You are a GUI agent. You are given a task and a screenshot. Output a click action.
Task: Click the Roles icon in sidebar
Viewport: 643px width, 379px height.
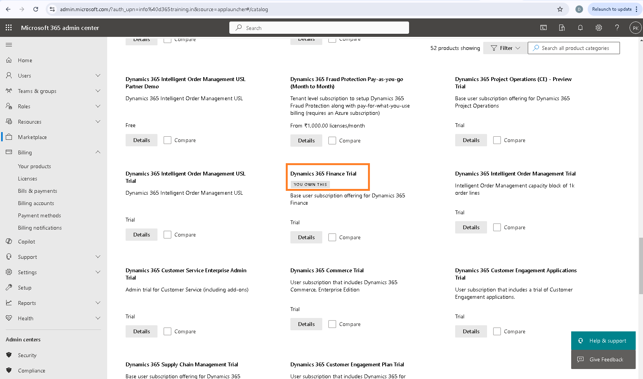click(9, 106)
